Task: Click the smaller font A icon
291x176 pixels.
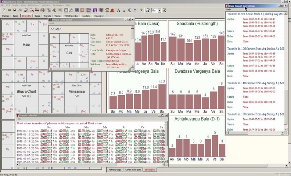Action: tap(124, 11)
